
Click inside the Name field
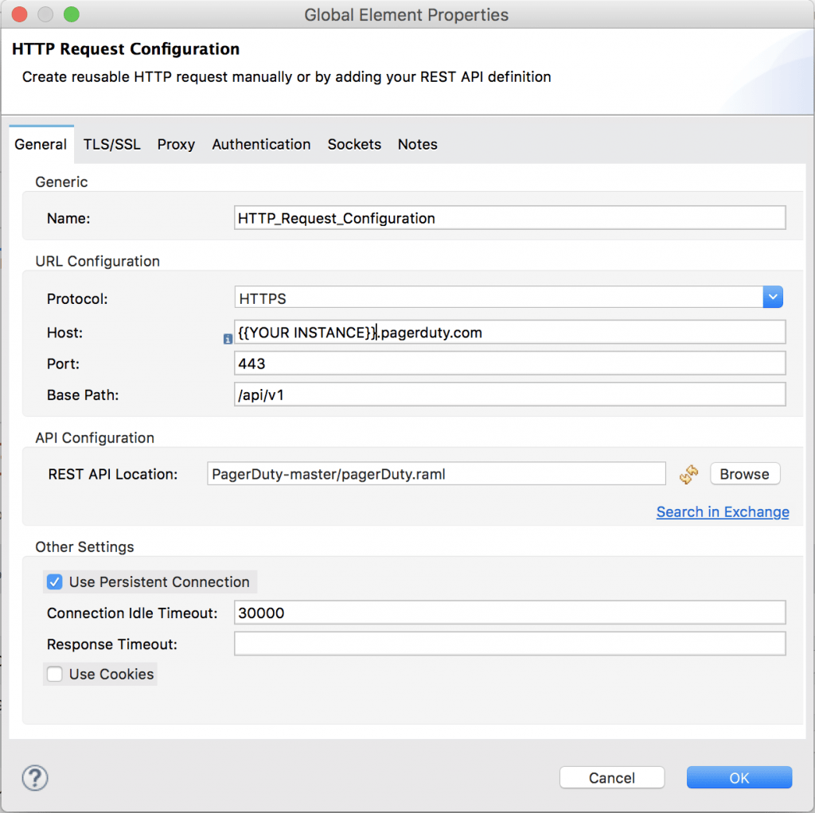pos(509,218)
